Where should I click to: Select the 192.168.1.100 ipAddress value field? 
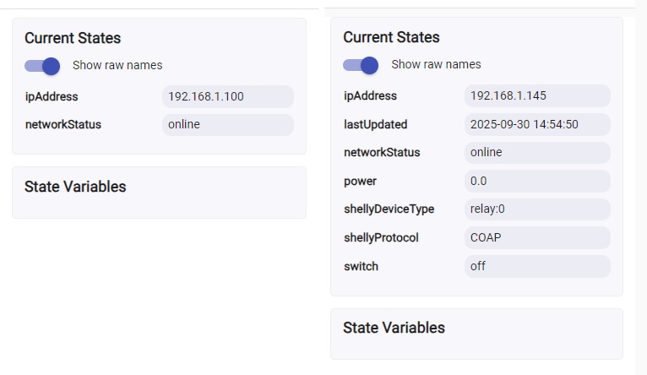coord(227,96)
